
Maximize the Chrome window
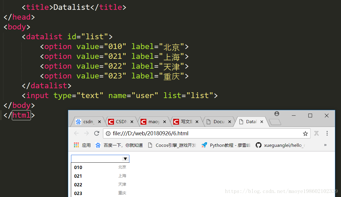[310, 115]
